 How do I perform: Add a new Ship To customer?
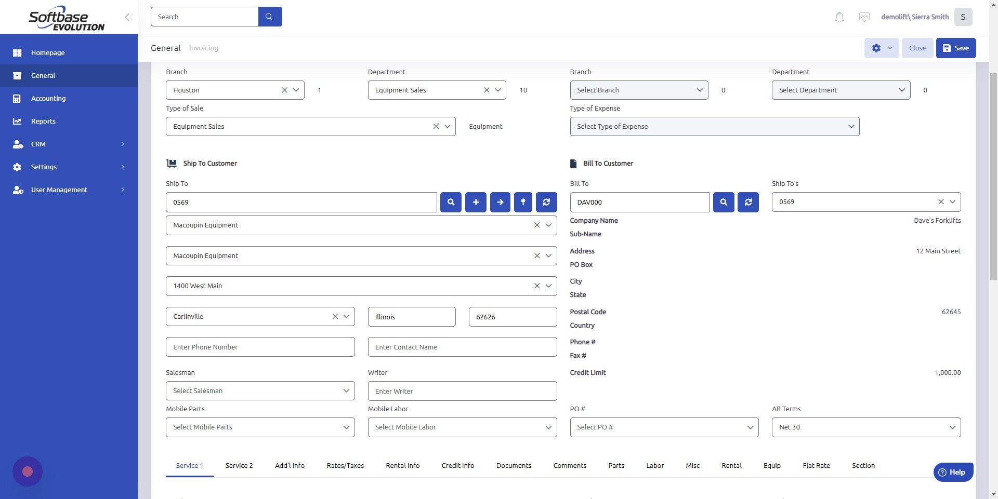tap(475, 202)
